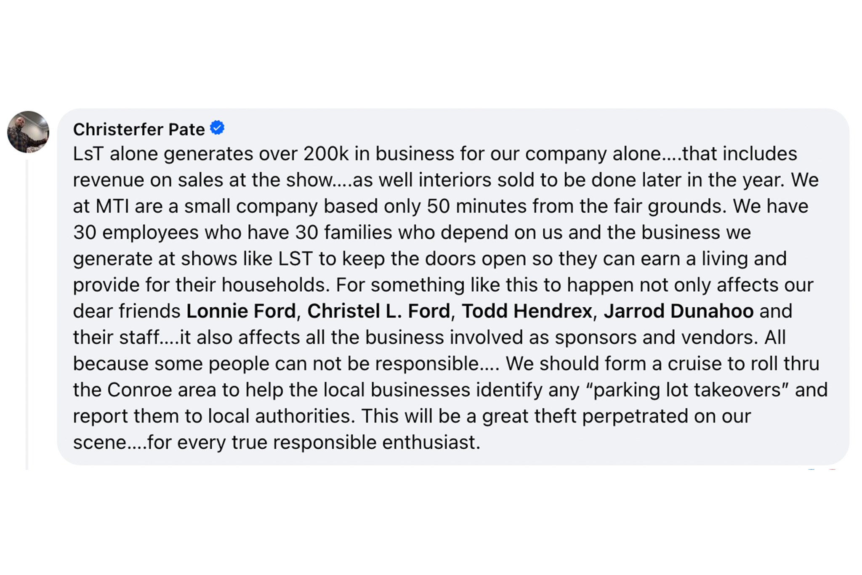Click "LsT" at the comment's start
Image resolution: width=862 pixels, height=575 pixels.
point(88,154)
